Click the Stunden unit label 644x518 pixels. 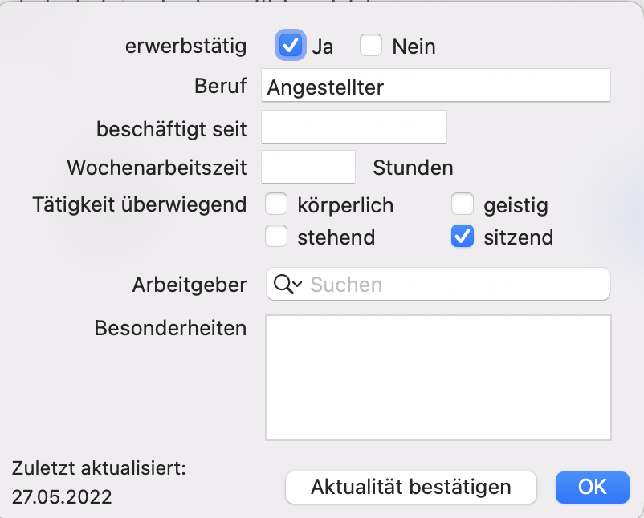coord(413,168)
